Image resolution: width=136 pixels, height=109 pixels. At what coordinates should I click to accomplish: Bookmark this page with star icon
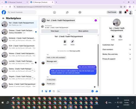[x=125, y=7]
